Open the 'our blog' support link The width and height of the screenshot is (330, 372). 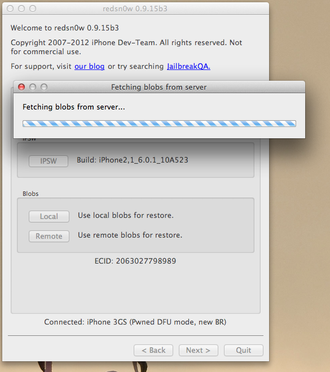pyautogui.click(x=89, y=67)
